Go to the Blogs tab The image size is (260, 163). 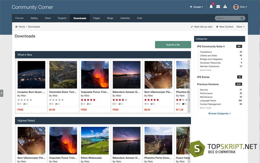point(110,18)
